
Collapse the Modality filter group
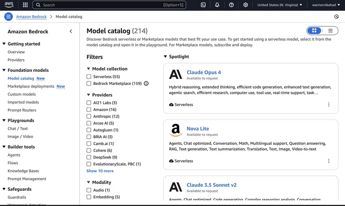88,182
